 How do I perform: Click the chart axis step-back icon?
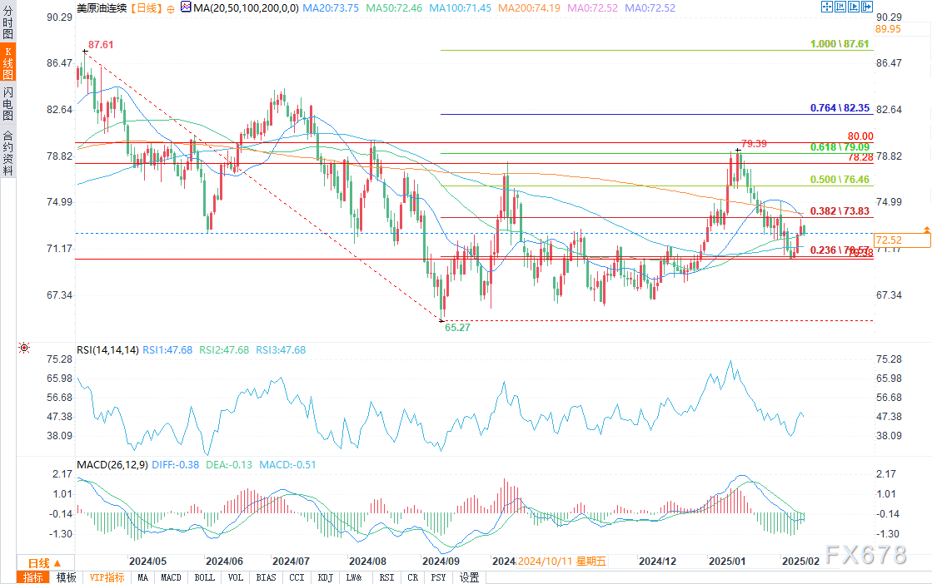(840, 7)
